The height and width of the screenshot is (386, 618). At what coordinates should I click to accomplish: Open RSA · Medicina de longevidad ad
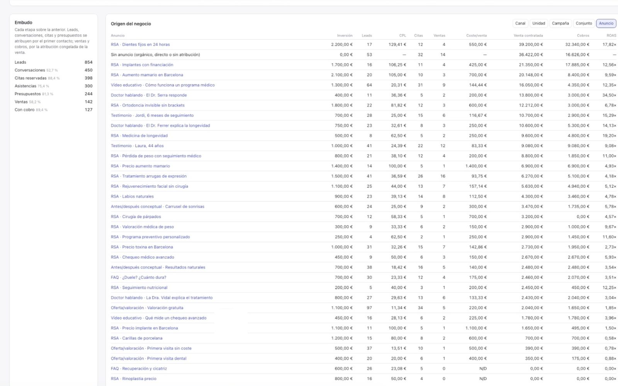[139, 135]
